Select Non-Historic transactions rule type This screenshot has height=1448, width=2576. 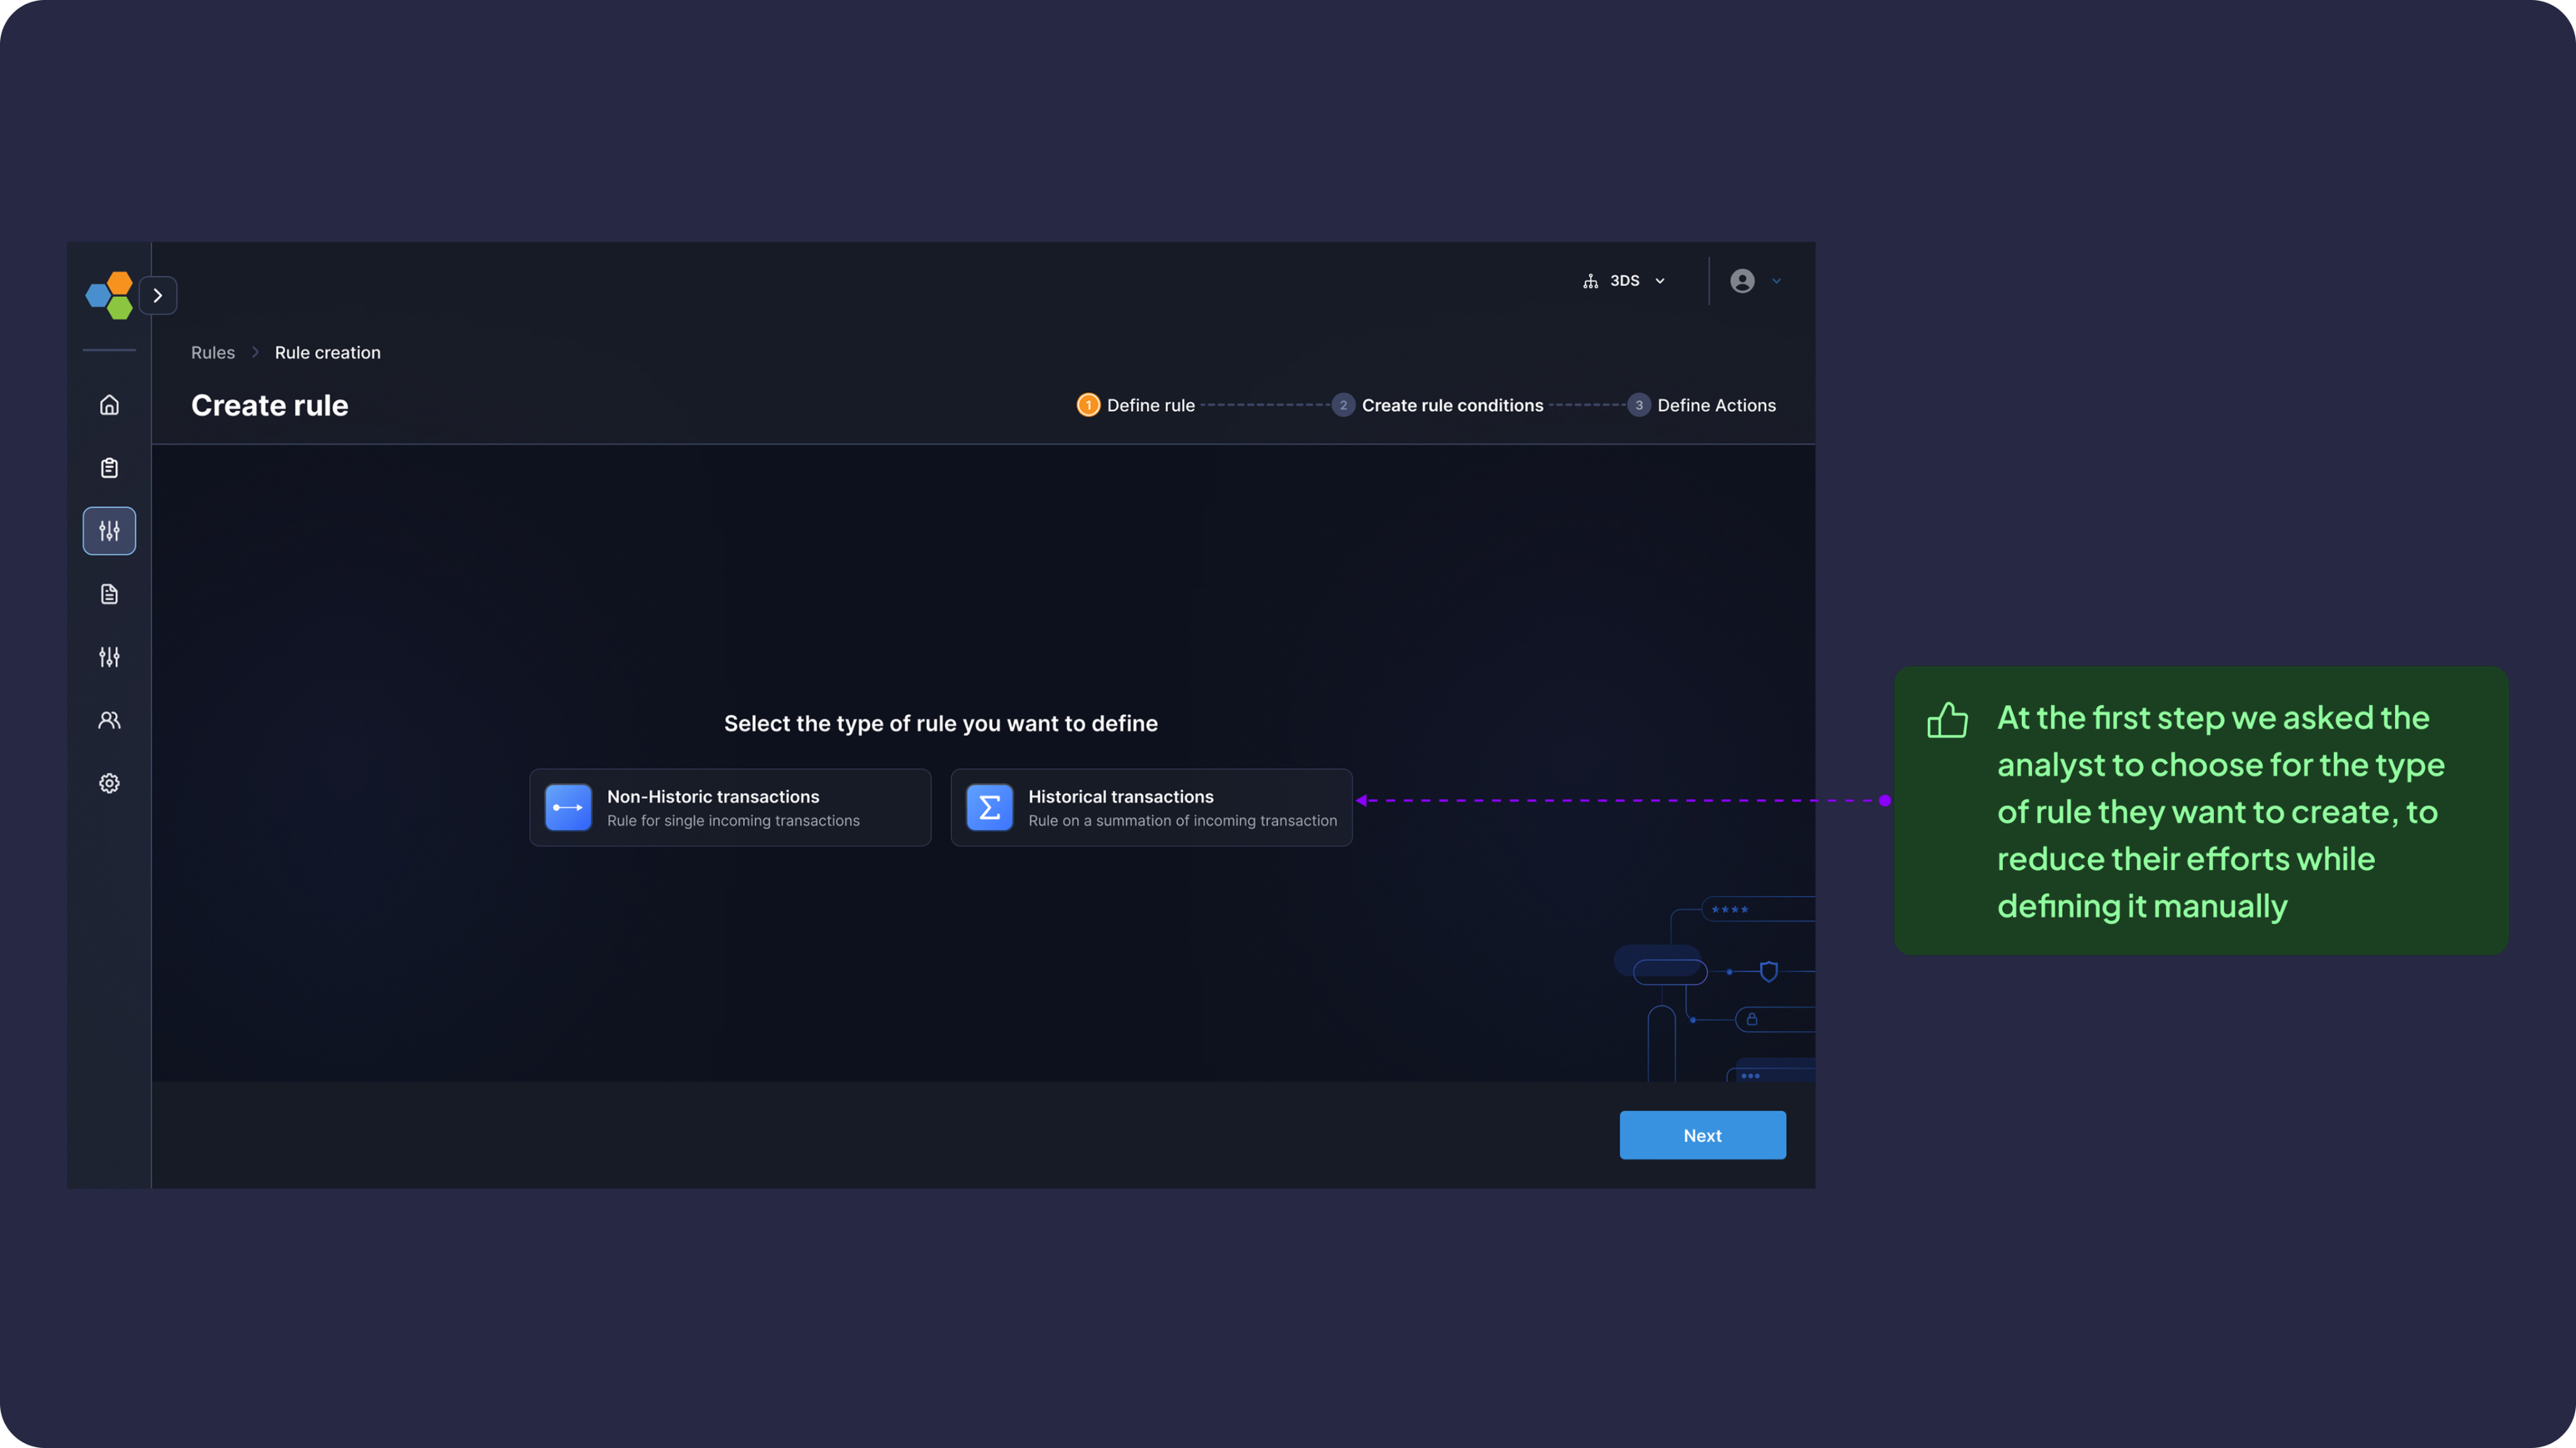click(730, 808)
